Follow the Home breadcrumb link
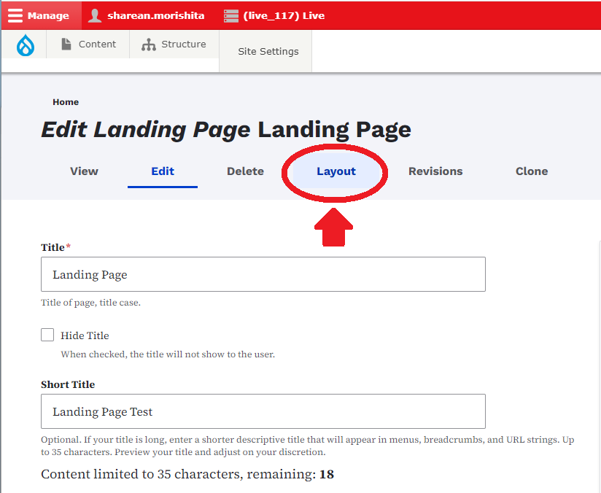The width and height of the screenshot is (601, 493). (66, 102)
